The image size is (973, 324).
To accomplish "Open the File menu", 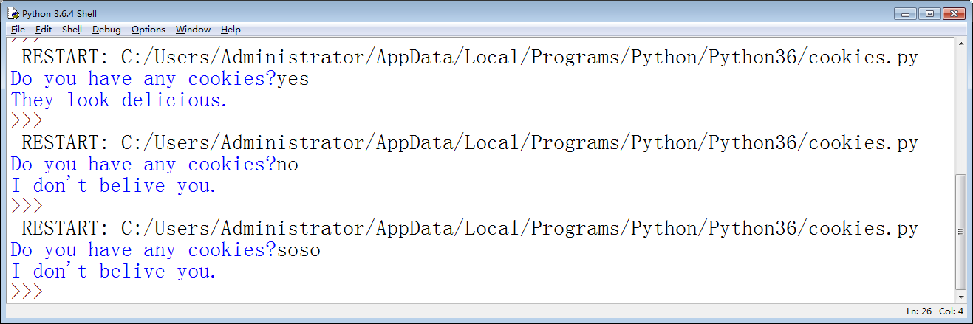I will click(18, 30).
